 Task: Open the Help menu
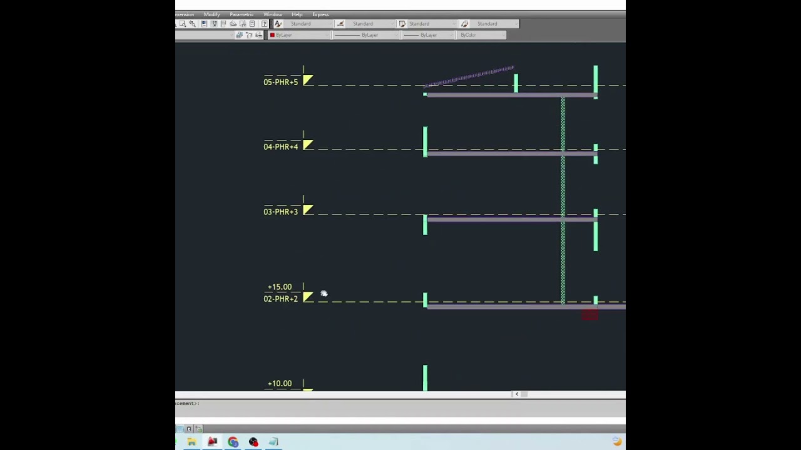[x=297, y=14]
